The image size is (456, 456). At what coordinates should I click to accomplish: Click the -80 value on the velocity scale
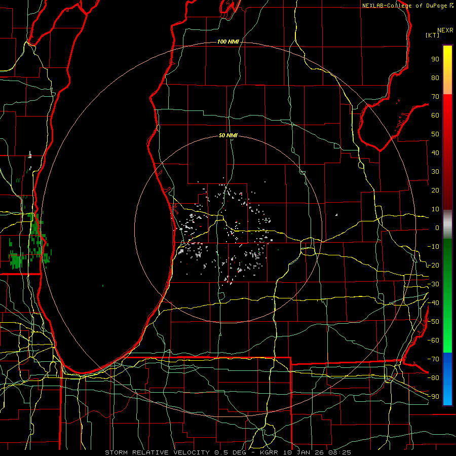(433, 378)
